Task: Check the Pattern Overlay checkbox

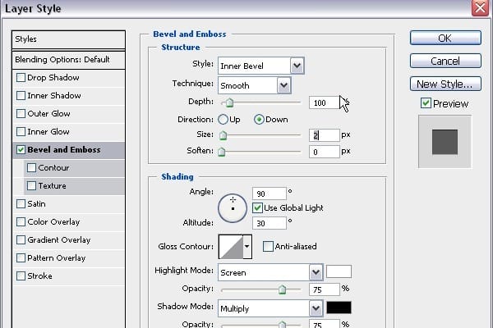Action: [21, 258]
